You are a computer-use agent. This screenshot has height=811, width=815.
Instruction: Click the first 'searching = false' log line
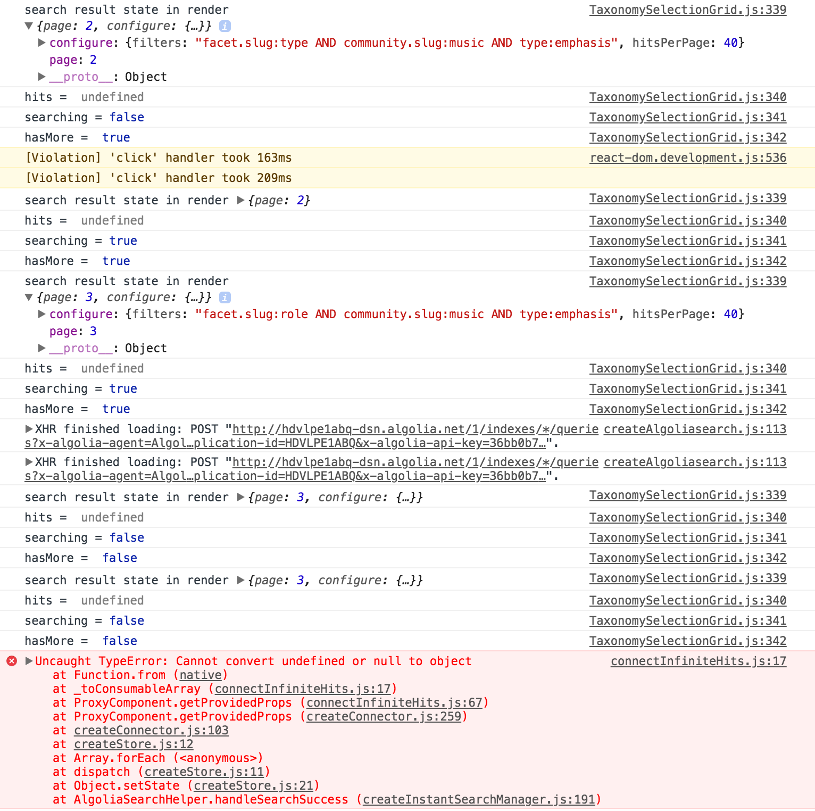coord(85,117)
